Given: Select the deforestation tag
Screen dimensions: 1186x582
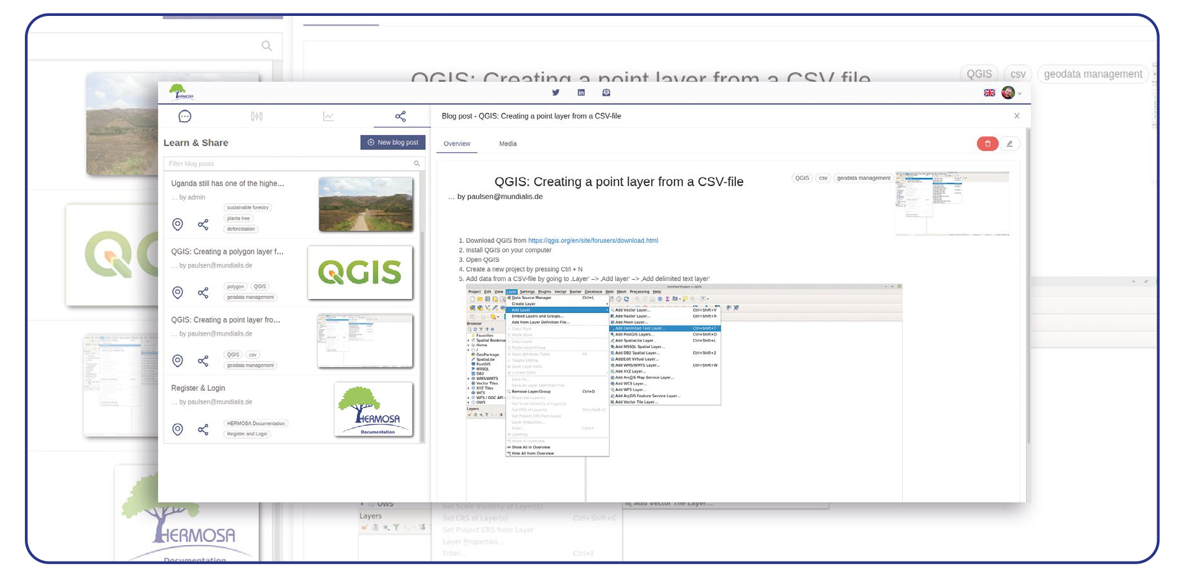Looking at the screenshot, I should pyautogui.click(x=241, y=229).
